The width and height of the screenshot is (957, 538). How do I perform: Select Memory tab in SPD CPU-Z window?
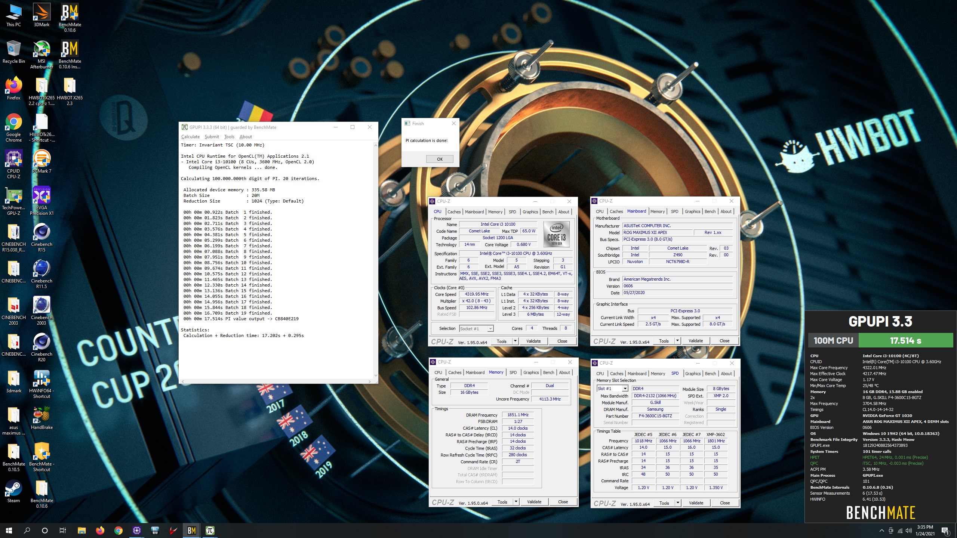pyautogui.click(x=658, y=374)
